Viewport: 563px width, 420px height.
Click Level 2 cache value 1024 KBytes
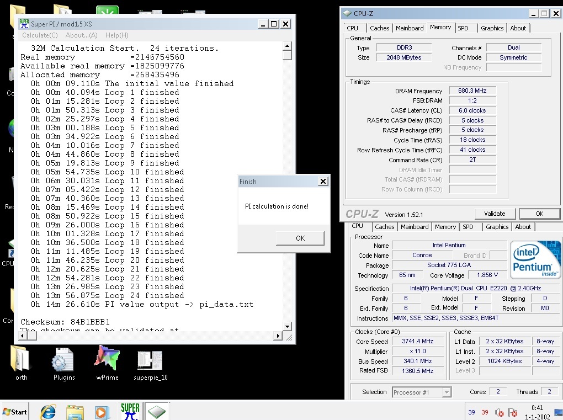(505, 361)
